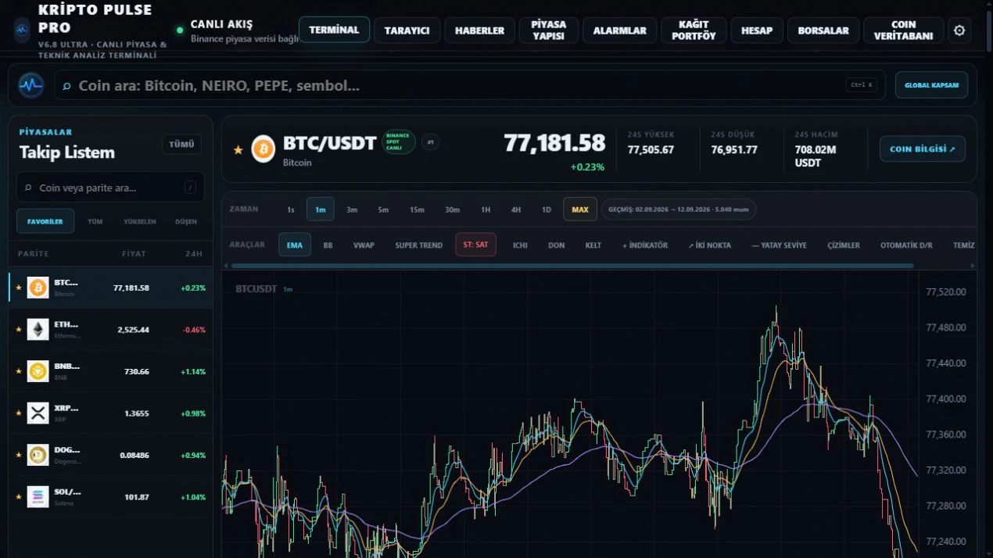Screen dimensions: 993x558
Task: Toggle the ICHI indicator
Action: tap(520, 245)
